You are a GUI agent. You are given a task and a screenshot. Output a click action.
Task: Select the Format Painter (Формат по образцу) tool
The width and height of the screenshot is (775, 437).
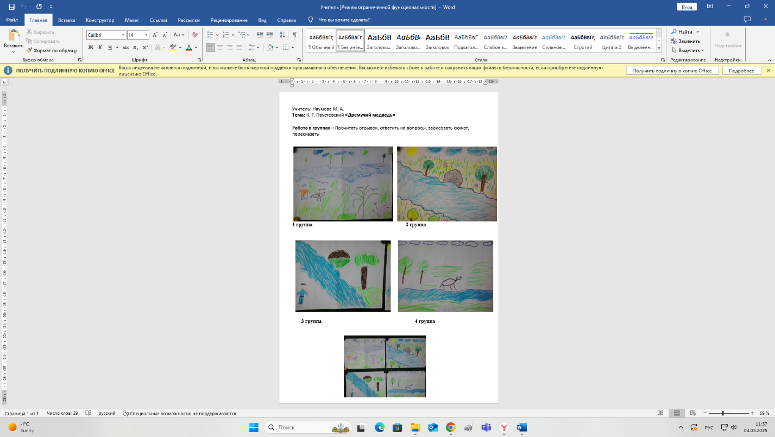click(x=52, y=50)
